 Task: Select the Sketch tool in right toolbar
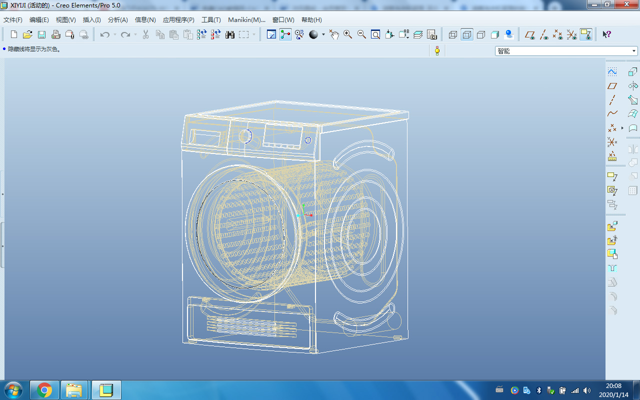[x=612, y=72]
